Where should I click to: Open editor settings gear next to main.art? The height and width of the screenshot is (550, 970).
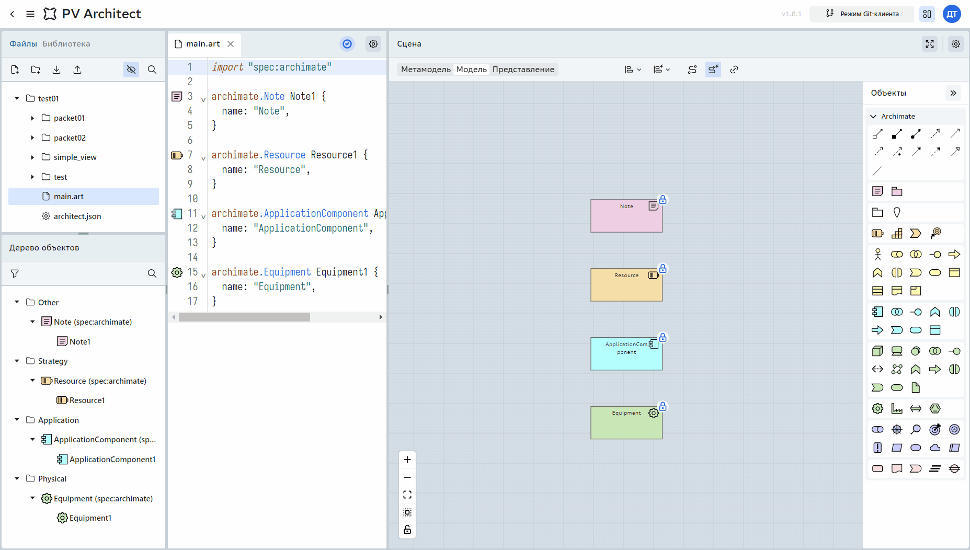pyautogui.click(x=373, y=44)
